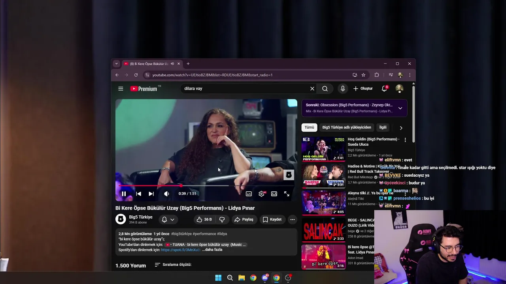Open YouTube notifications bell

tap(384, 89)
